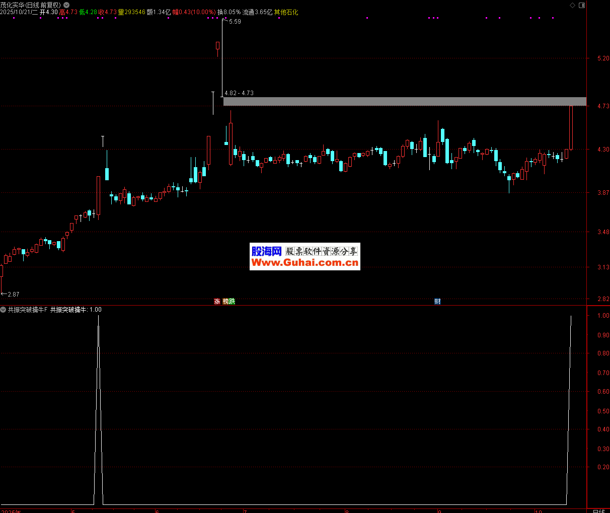Viewport: 610px width, 513px height.
Task: Click the 5.59 high price label
Action: 235,22
